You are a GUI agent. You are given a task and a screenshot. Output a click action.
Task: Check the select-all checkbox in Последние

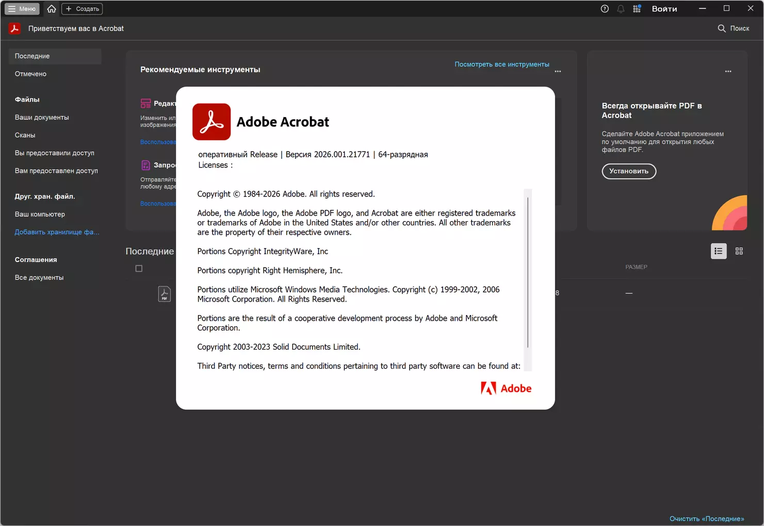139,269
